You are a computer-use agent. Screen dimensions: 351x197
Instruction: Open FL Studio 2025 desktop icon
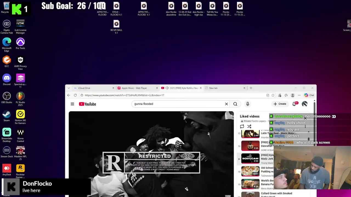point(20,99)
